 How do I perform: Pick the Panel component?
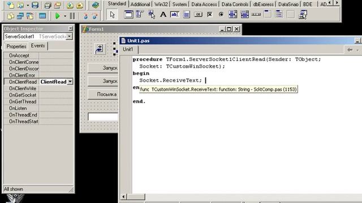(x=291, y=15)
